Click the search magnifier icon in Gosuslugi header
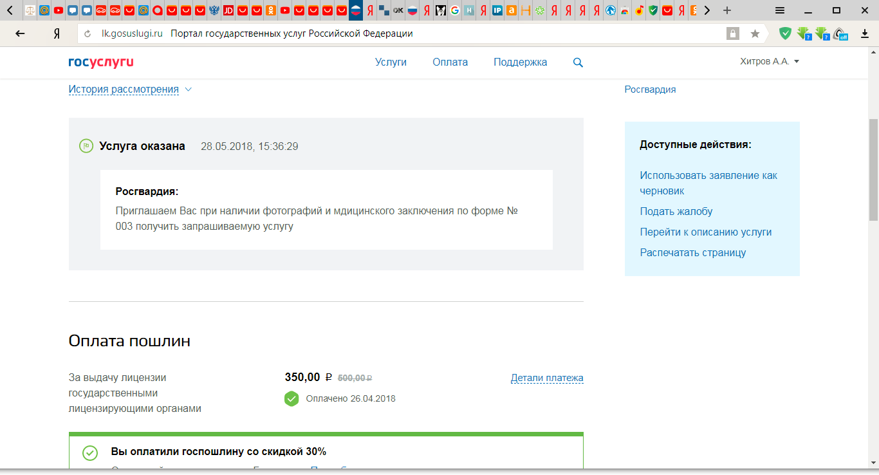 [578, 62]
